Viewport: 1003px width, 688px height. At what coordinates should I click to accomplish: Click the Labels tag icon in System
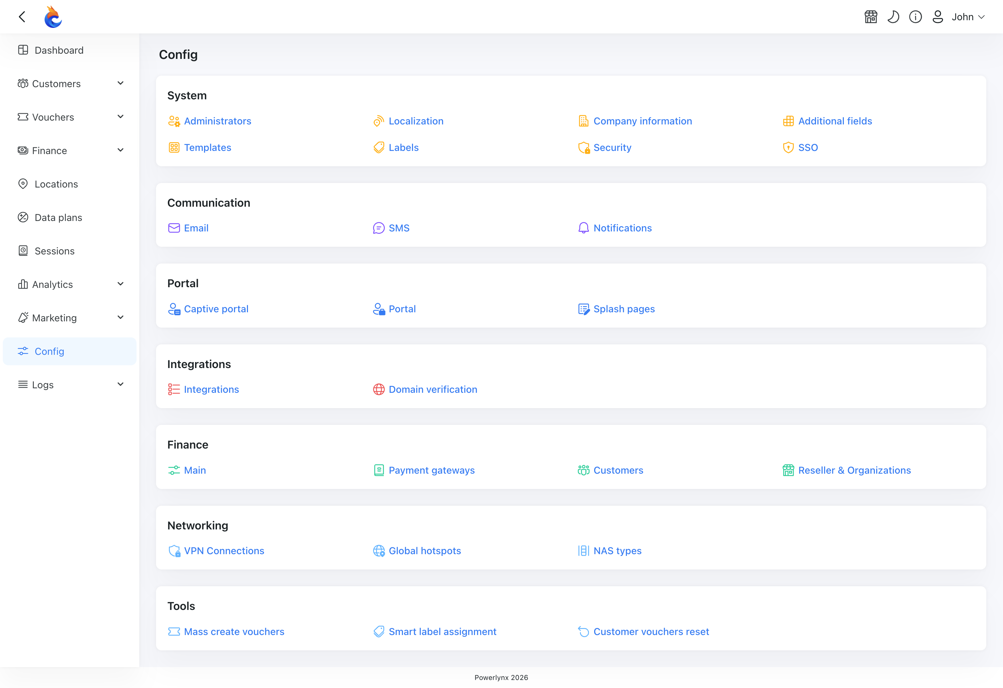coord(379,147)
